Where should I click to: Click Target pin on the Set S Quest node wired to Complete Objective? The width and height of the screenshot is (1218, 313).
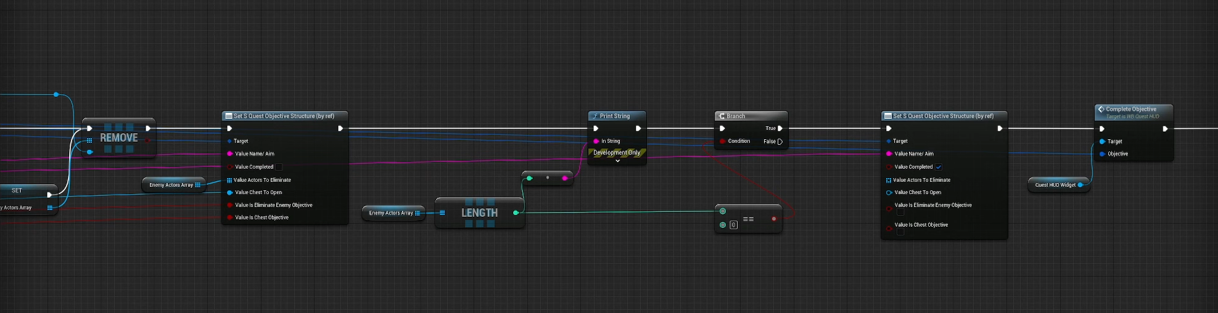pos(889,141)
